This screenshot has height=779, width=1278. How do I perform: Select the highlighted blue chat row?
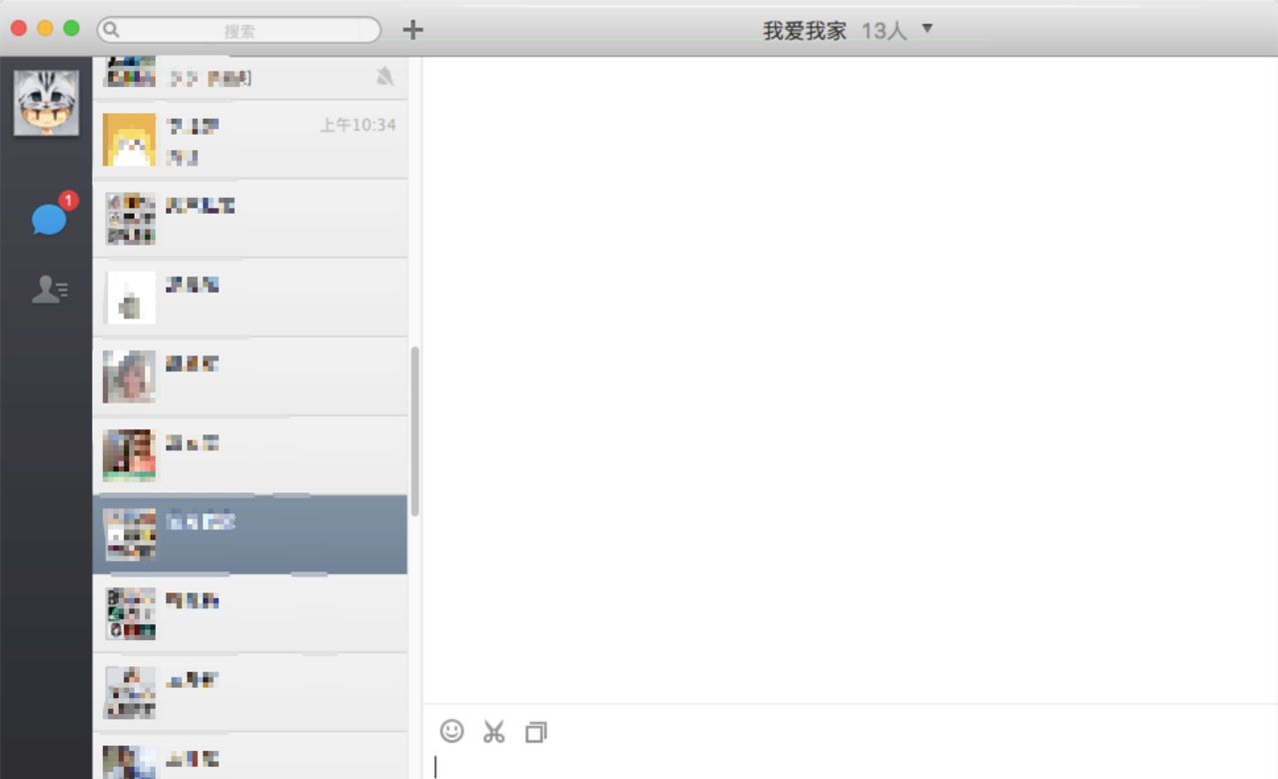coord(250,534)
